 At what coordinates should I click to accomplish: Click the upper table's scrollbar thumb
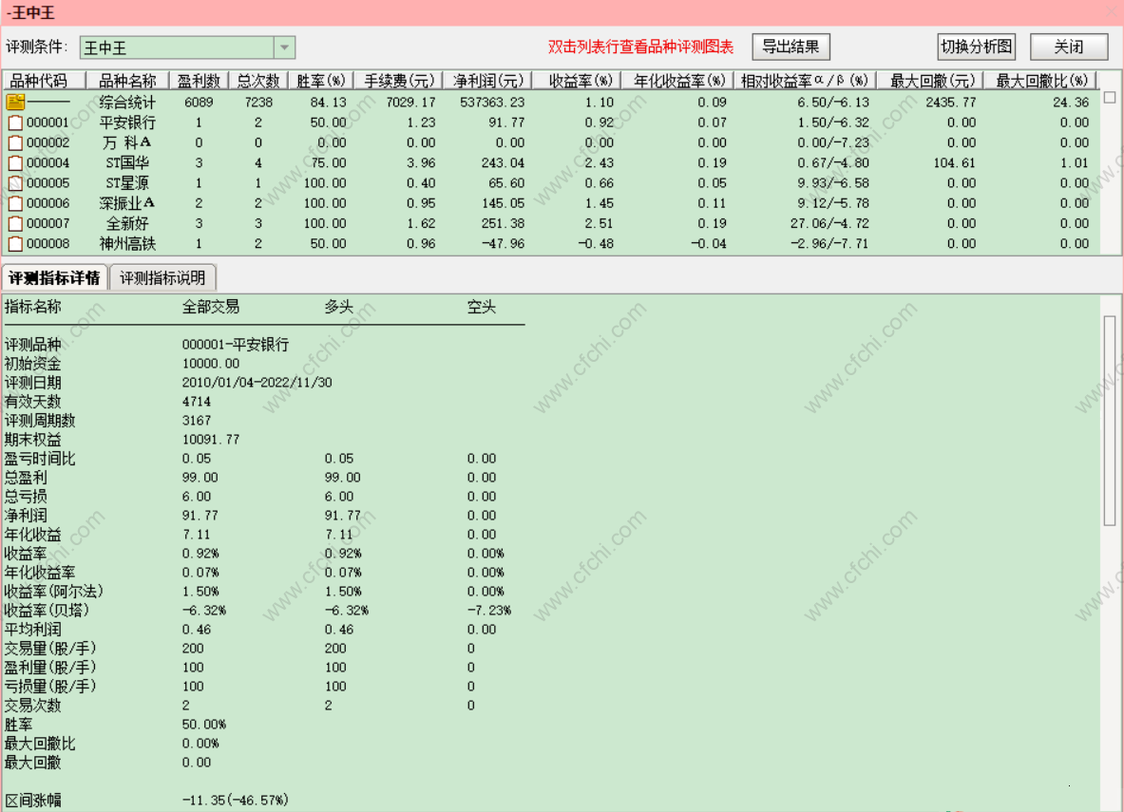pos(1110,98)
